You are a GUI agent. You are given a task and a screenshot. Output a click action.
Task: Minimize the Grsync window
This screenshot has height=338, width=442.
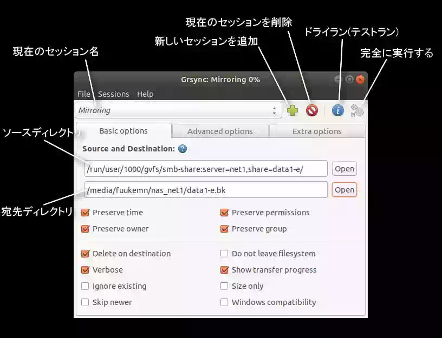[339, 79]
